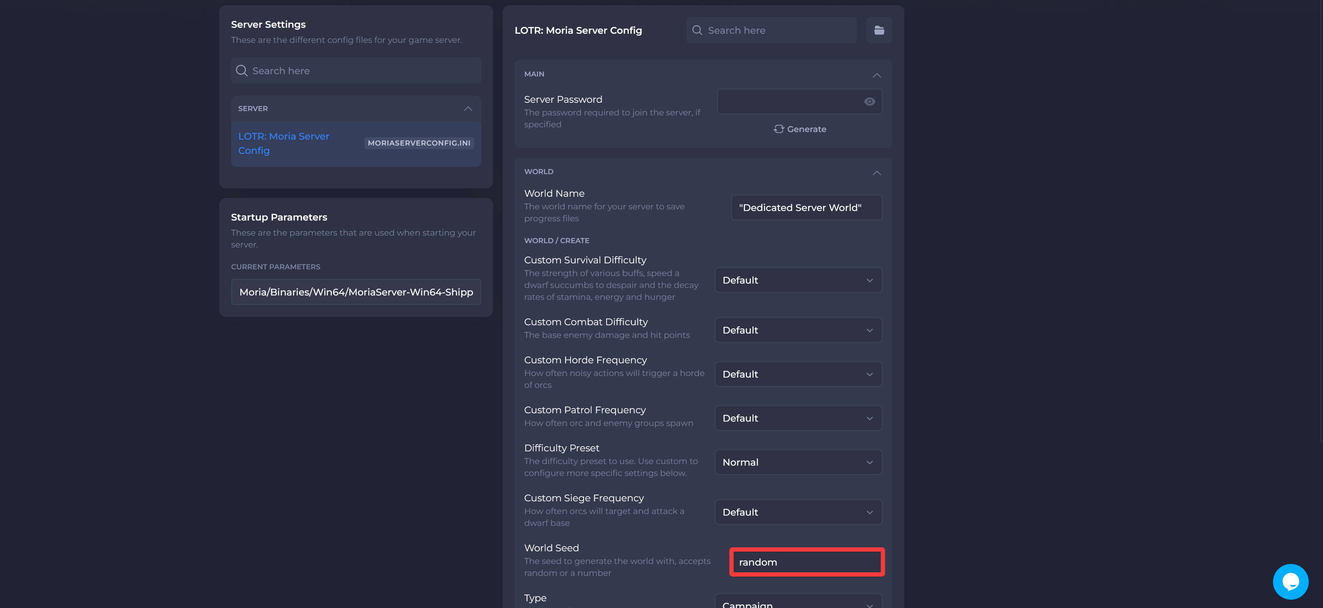
Task: Click into the Server Password field
Action: pos(799,102)
